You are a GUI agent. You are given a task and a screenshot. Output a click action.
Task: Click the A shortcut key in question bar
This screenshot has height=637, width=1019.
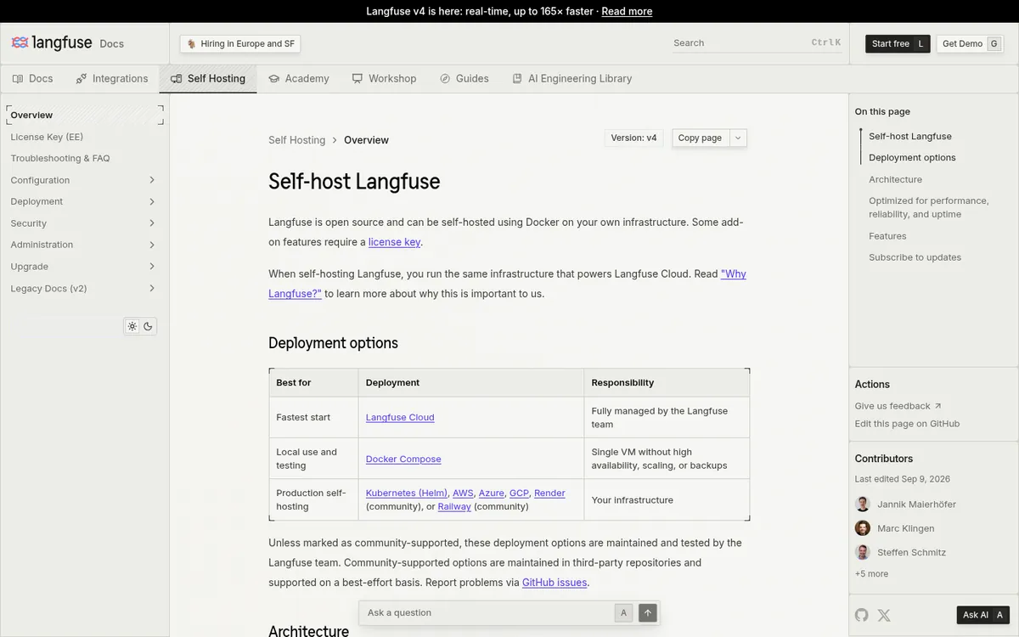coord(623,612)
